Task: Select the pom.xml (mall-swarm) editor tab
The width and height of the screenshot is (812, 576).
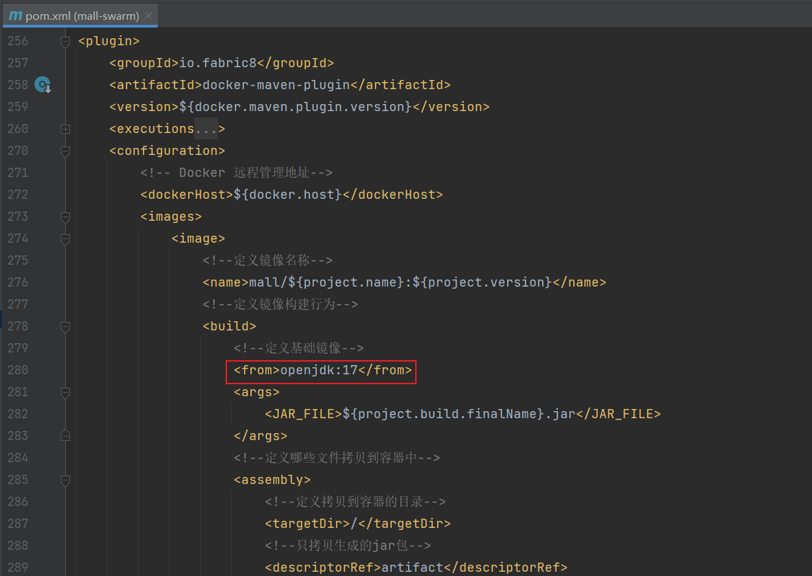Action: [81, 16]
